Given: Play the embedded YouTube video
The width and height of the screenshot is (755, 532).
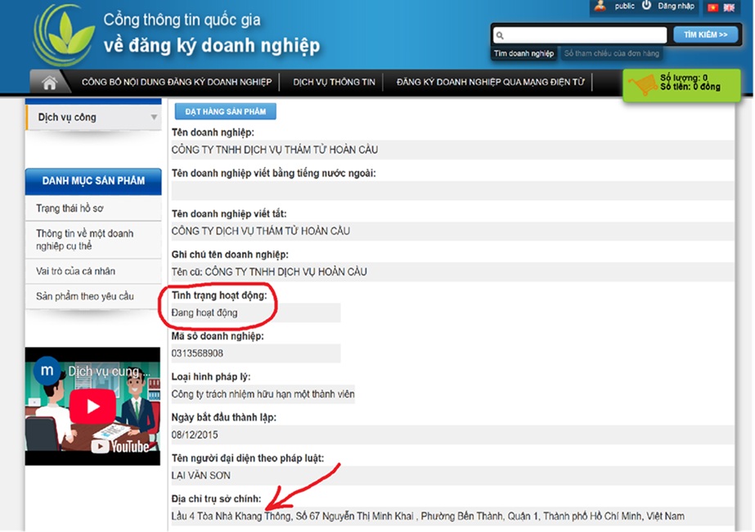Looking at the screenshot, I should point(92,406).
